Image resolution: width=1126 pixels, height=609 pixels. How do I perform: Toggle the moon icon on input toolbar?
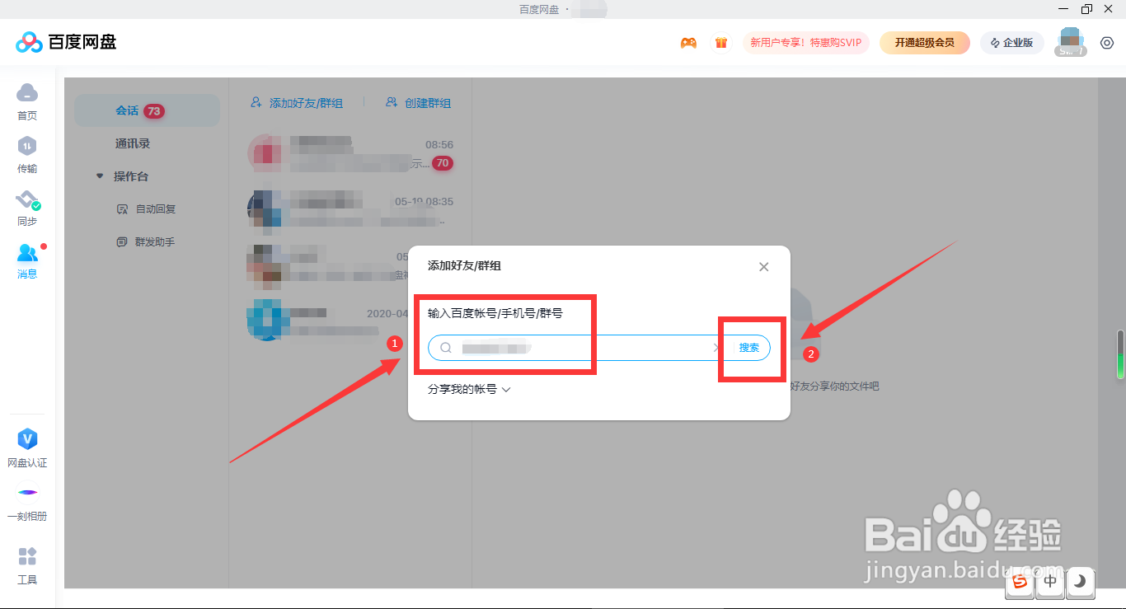[x=1080, y=582]
